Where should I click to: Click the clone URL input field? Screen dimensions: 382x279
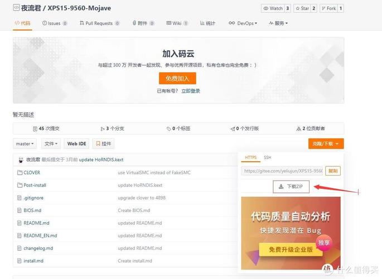tap(282, 171)
